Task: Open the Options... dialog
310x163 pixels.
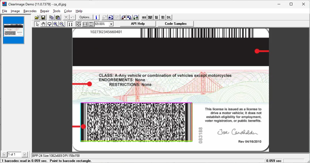Action: coord(85,17)
